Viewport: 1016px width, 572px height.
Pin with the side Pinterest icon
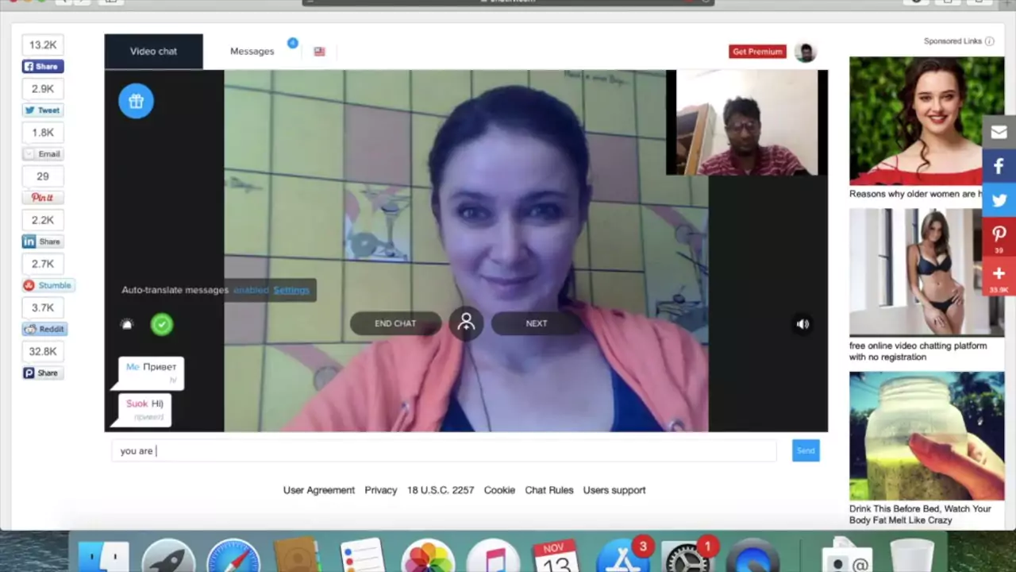tap(999, 237)
